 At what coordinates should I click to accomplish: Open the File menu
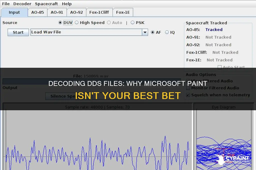(6, 3)
